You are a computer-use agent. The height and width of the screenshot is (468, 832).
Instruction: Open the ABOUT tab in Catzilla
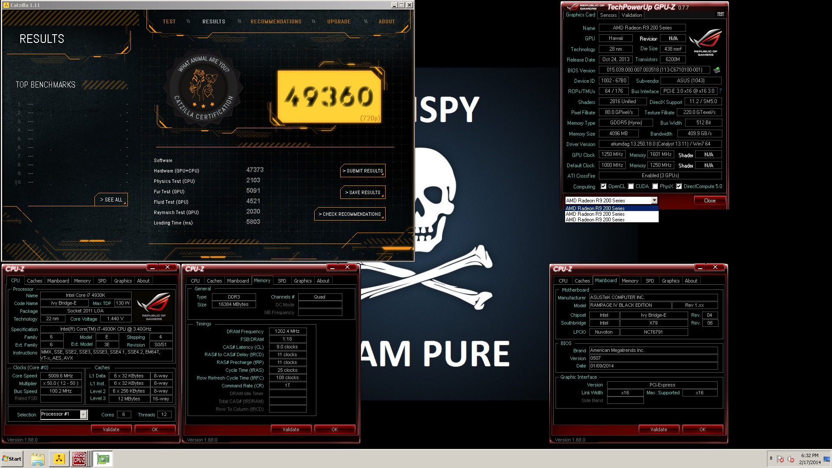point(387,22)
